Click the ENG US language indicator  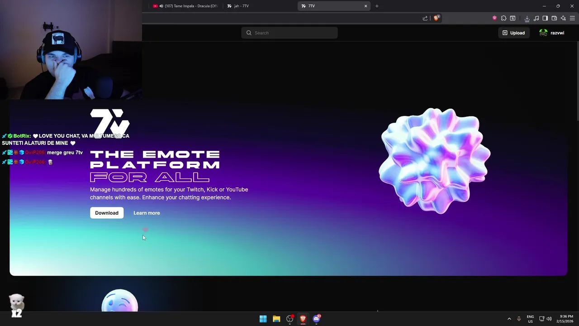[530, 319]
